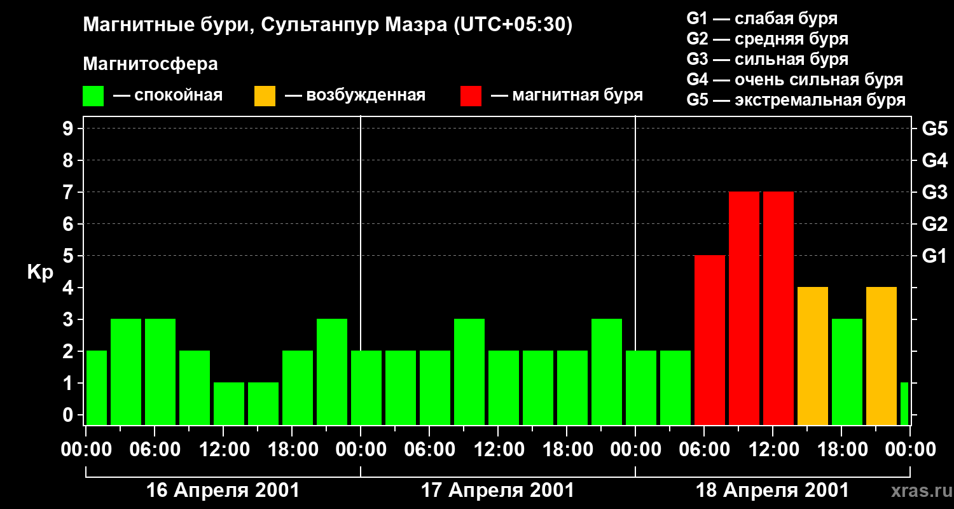Click the '— спокойная' legend label

coord(168,96)
